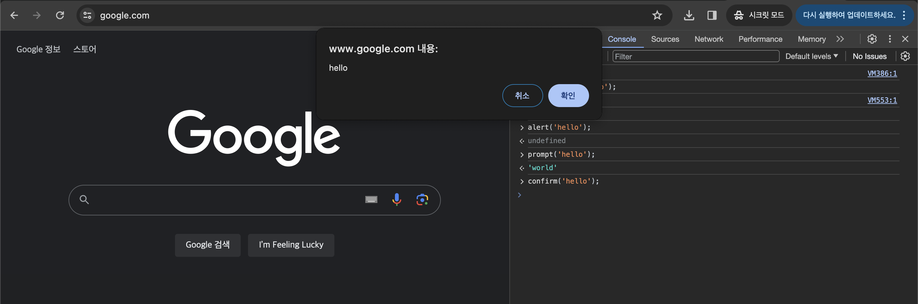918x304 pixels.
Task: Start voice search with microphone icon
Action: coord(396,199)
